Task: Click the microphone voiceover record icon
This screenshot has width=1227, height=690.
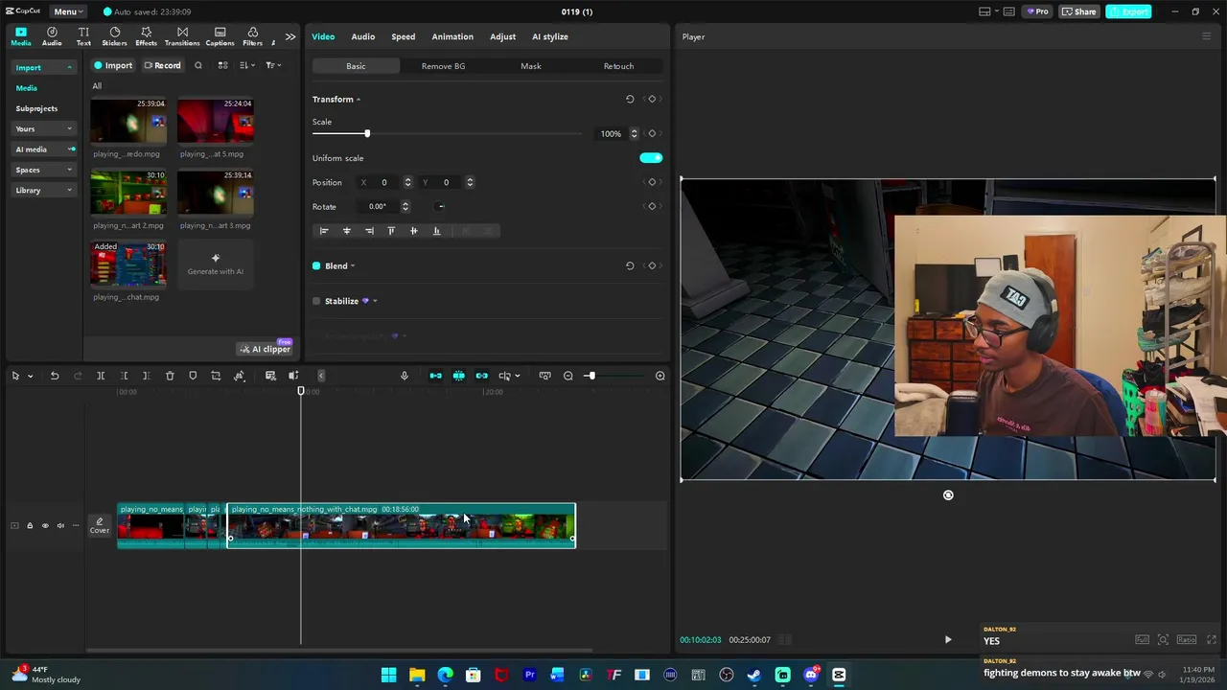Action: click(x=405, y=376)
